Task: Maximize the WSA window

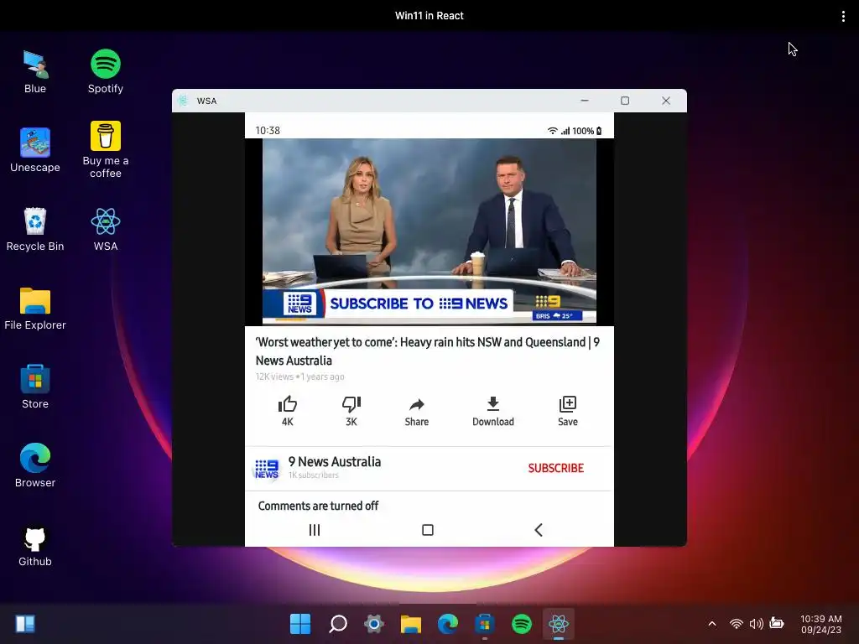Action: click(624, 101)
